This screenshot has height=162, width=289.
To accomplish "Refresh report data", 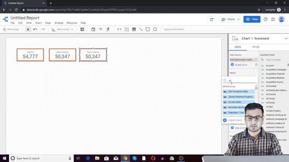I will coord(212,19).
